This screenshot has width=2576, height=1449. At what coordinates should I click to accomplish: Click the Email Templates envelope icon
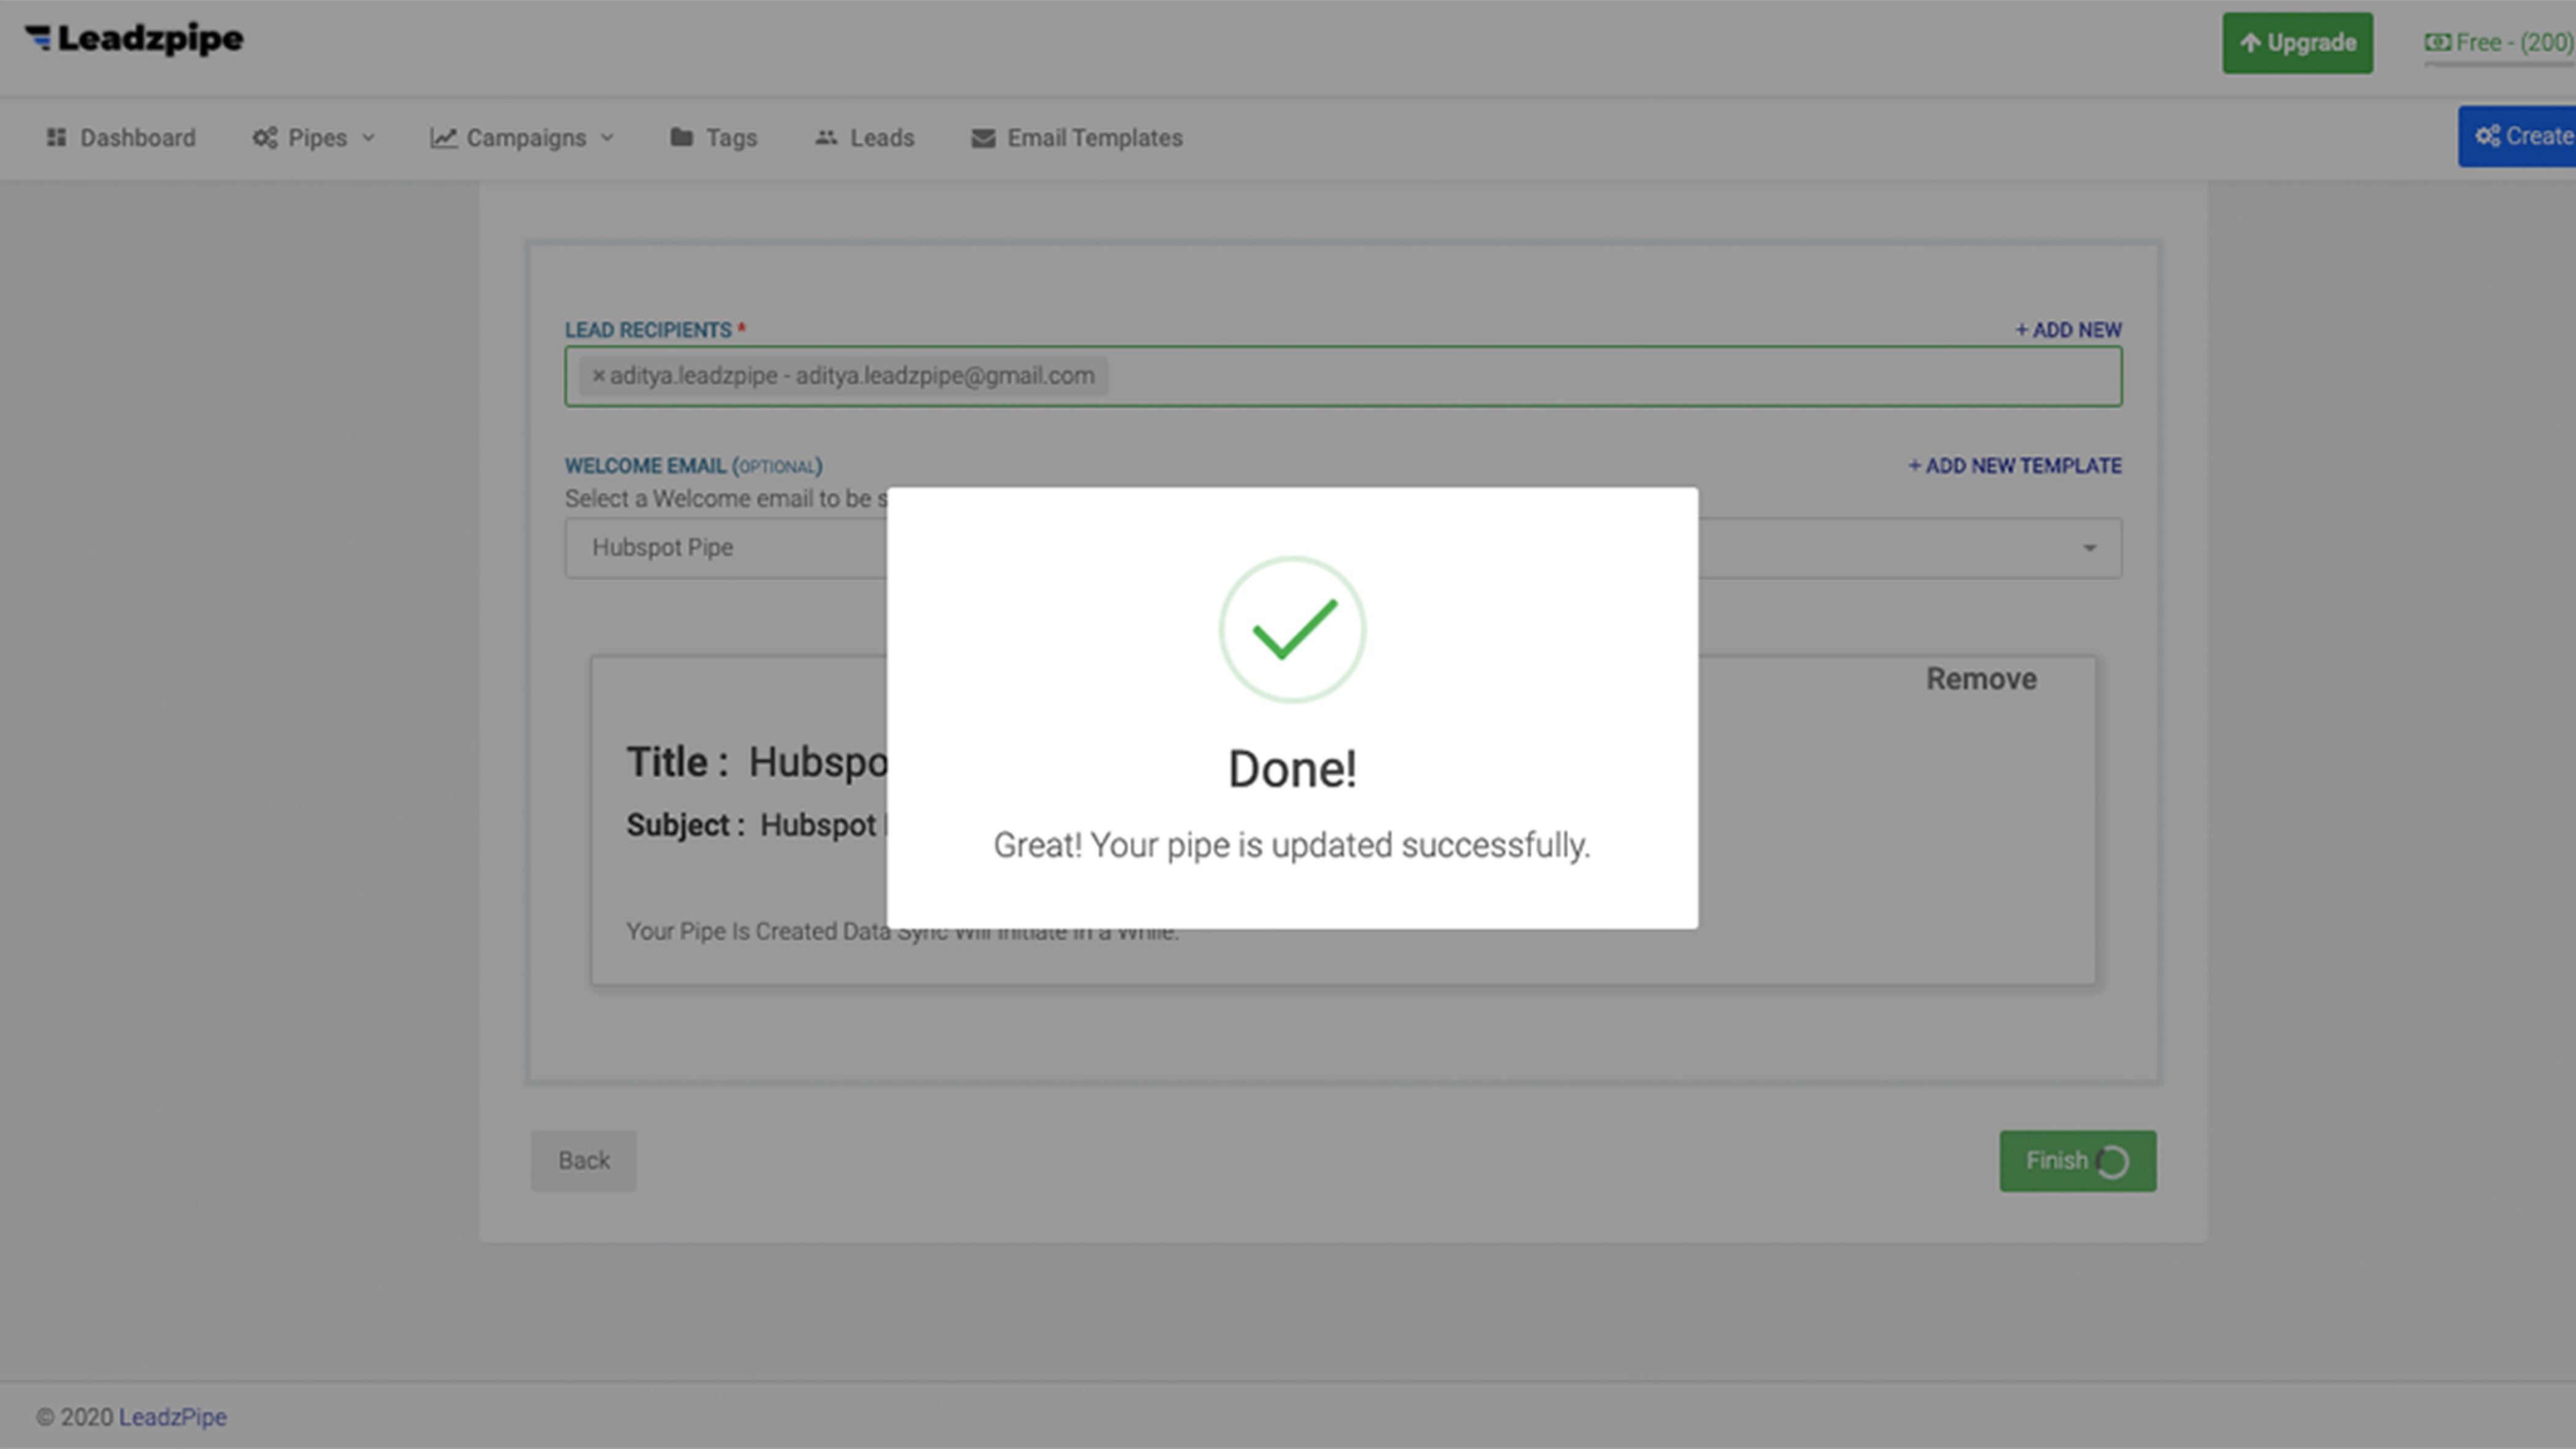pyautogui.click(x=983, y=138)
